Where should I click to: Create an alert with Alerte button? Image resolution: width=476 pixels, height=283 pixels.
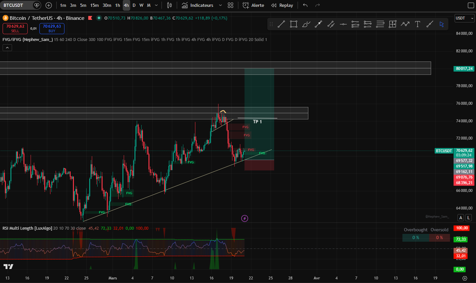point(253,5)
